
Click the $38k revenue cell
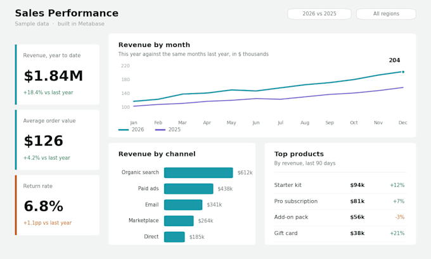[357, 233]
